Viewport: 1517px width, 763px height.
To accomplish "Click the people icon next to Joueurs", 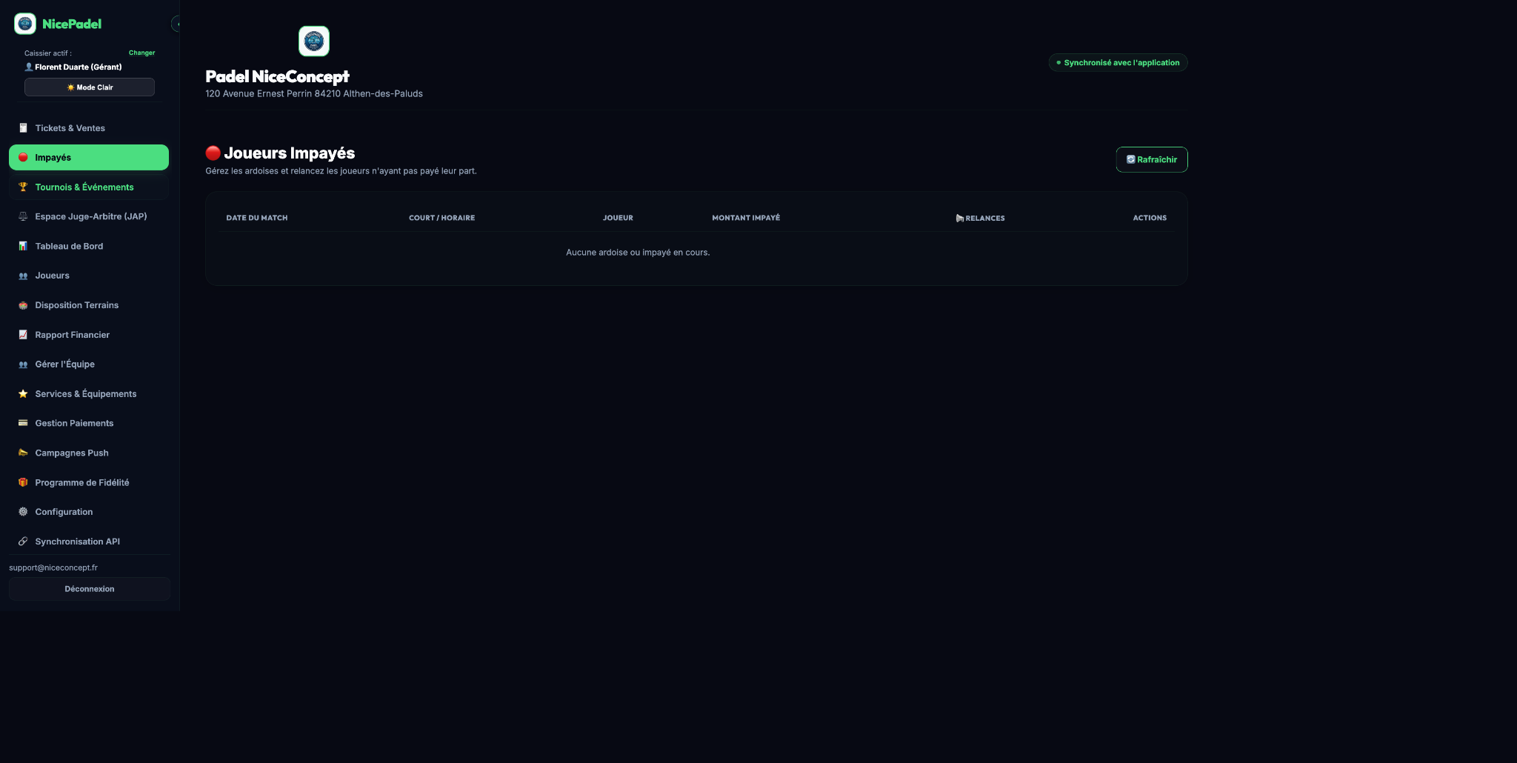I will click(23, 276).
